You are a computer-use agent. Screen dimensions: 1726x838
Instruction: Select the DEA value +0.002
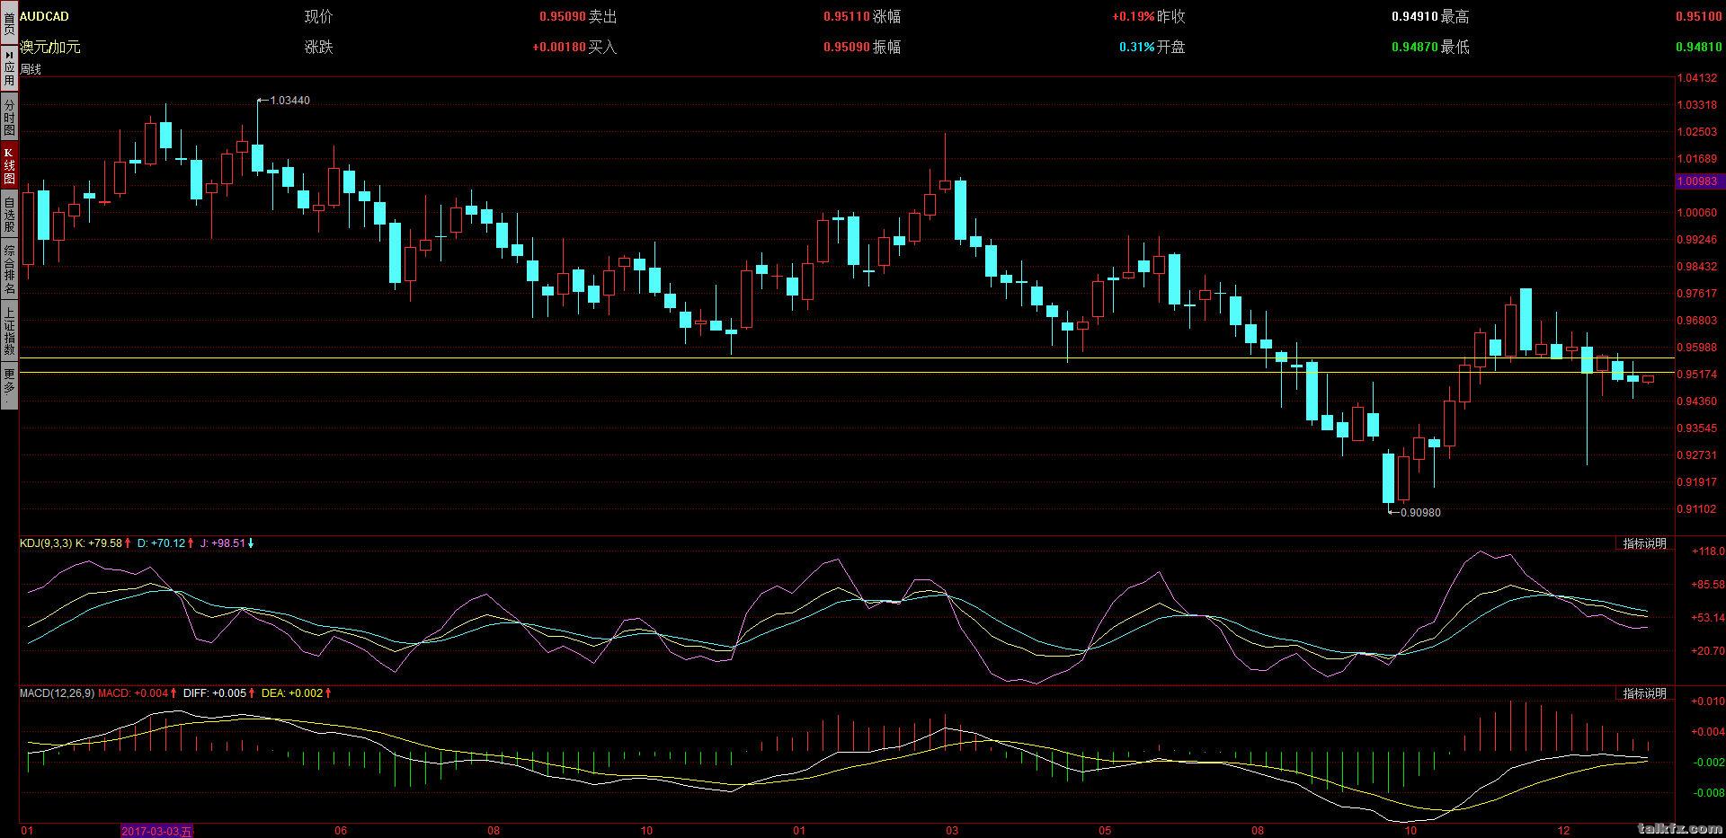(x=306, y=693)
